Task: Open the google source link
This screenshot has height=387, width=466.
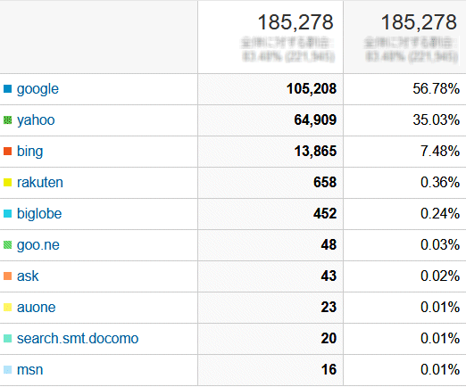Action: tap(37, 89)
